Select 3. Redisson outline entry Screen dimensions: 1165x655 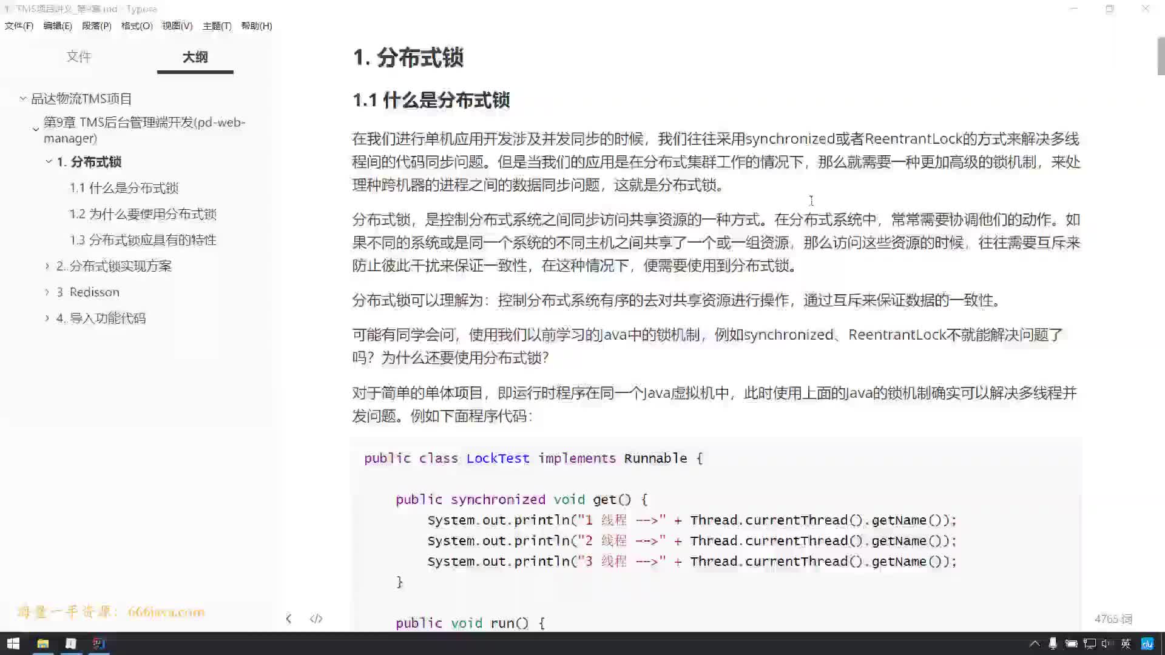click(88, 292)
